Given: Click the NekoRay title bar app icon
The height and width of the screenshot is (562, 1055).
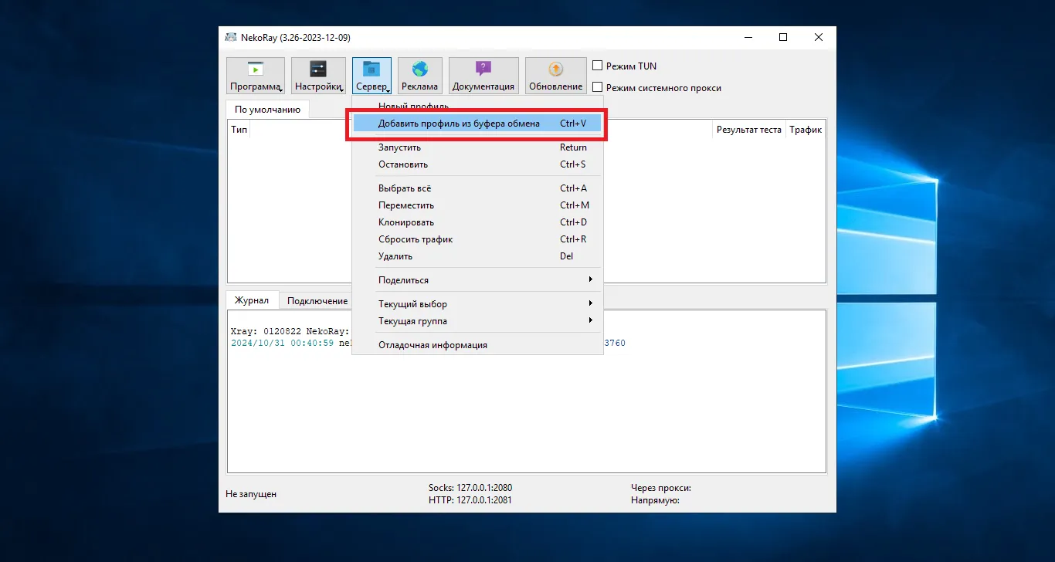Looking at the screenshot, I should [x=231, y=37].
